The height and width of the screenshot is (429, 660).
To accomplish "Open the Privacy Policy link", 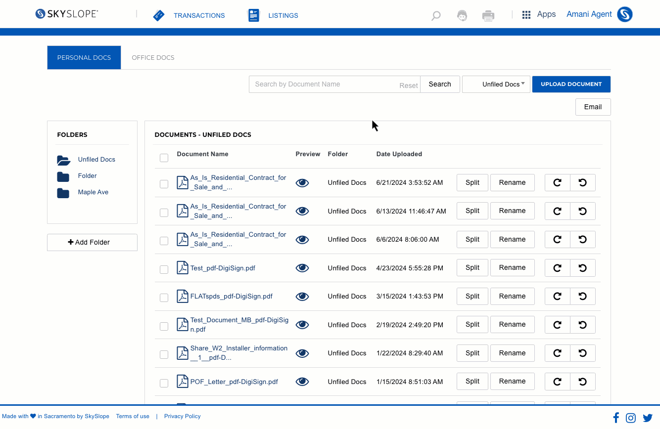I will (183, 416).
